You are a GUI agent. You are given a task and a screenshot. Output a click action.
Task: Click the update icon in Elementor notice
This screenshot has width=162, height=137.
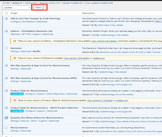click(15, 58)
